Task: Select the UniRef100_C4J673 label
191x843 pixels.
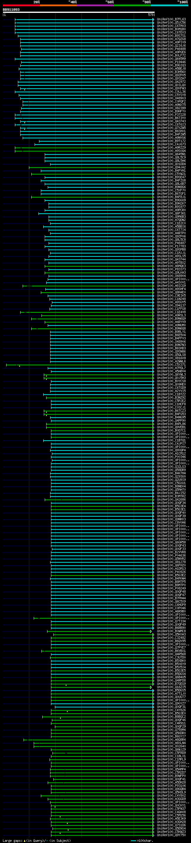Action: [171, 144]
